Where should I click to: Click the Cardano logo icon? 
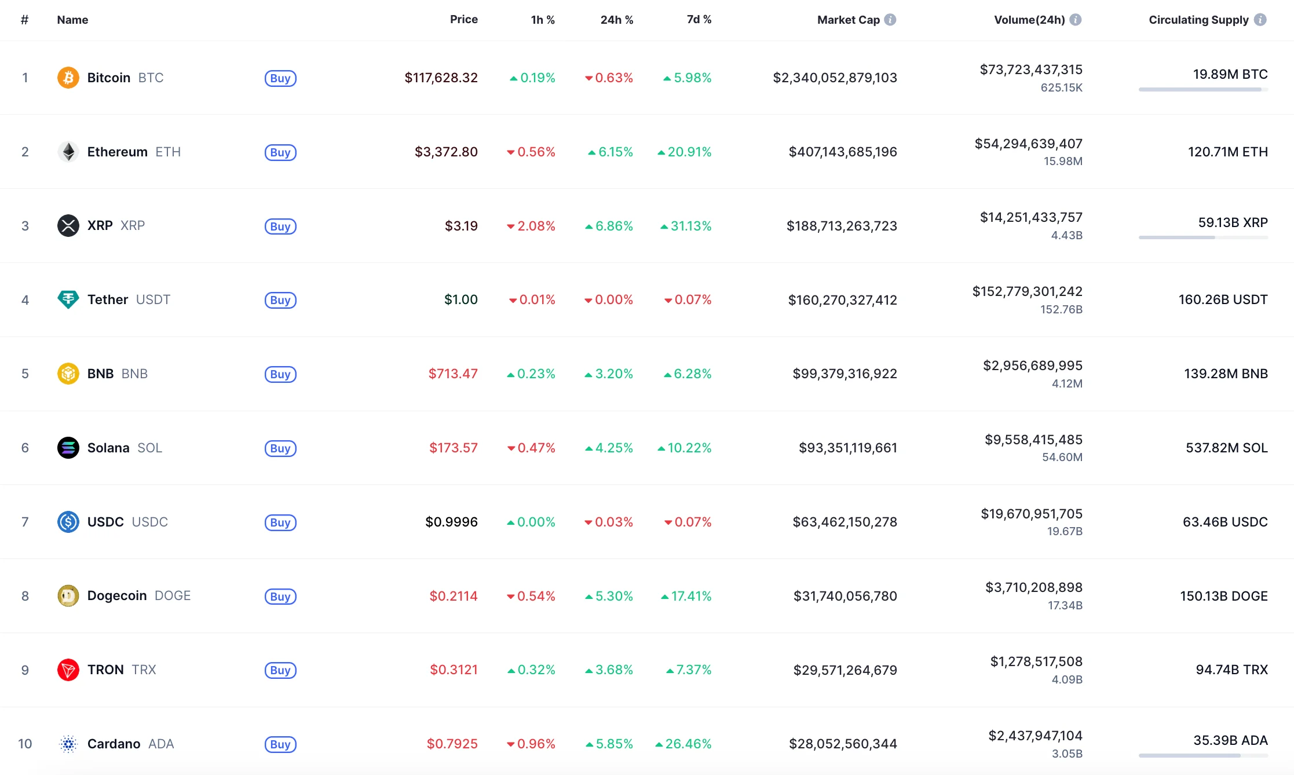point(68,744)
